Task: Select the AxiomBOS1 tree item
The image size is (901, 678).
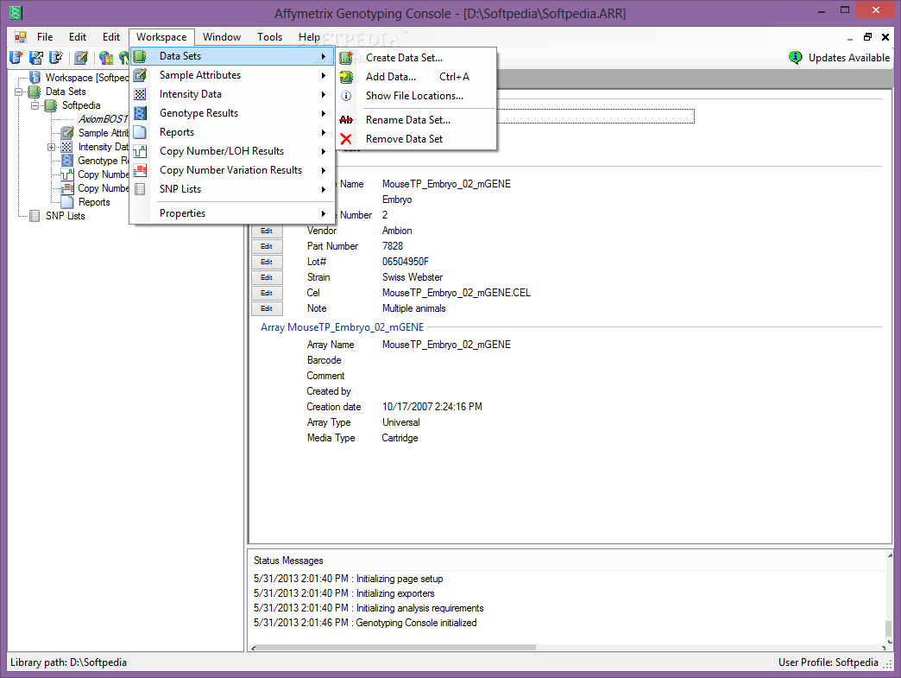Action: coord(103,119)
